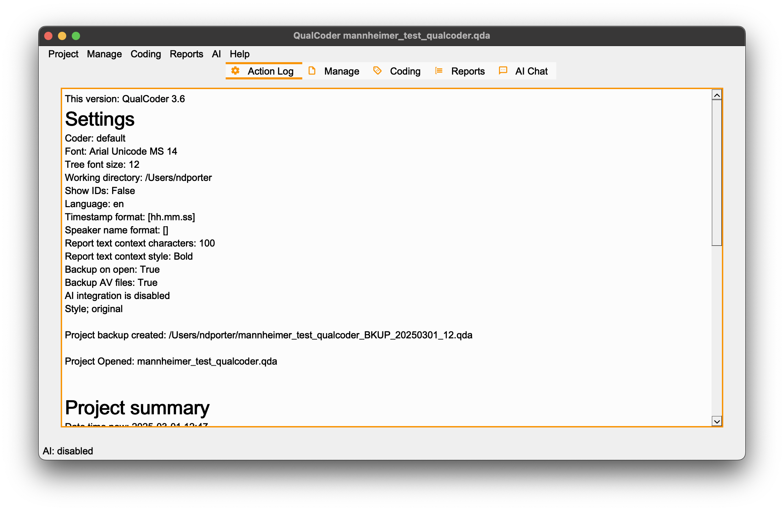
Task: Open the Project menu
Action: [x=63, y=54]
